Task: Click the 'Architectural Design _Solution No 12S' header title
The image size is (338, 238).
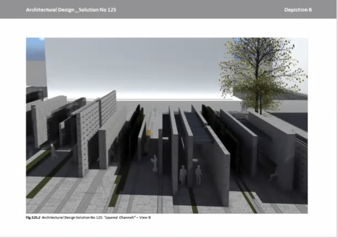Action: pos(71,10)
